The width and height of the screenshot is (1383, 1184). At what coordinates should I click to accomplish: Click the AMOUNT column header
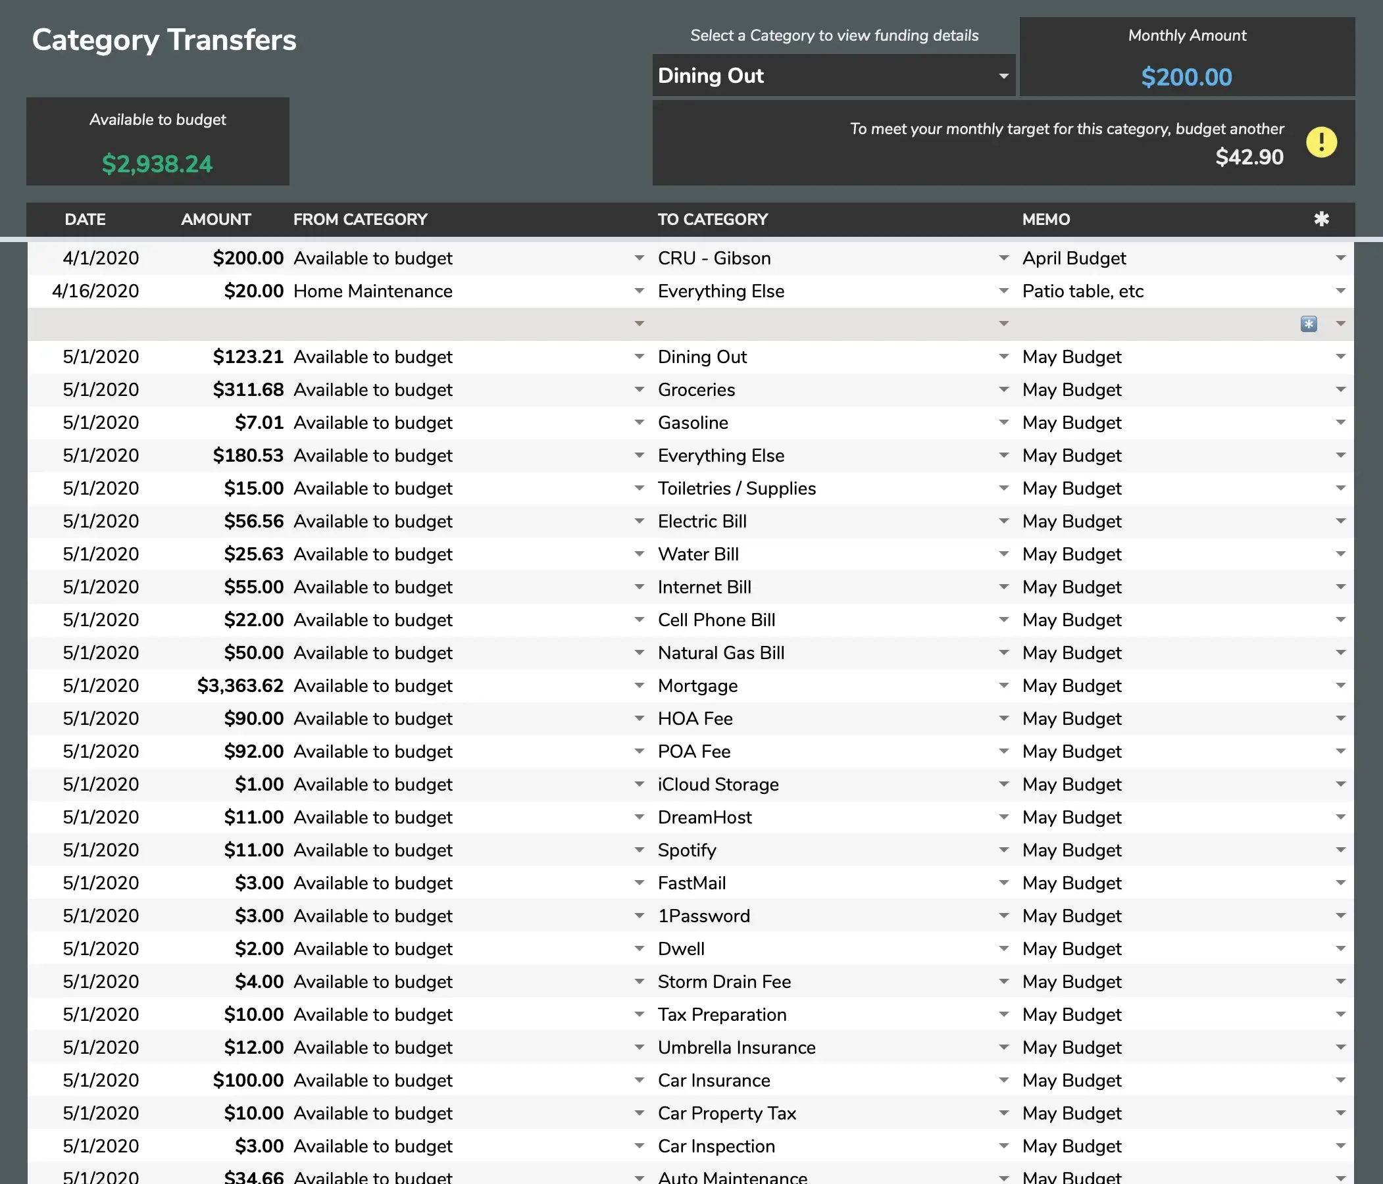point(216,219)
